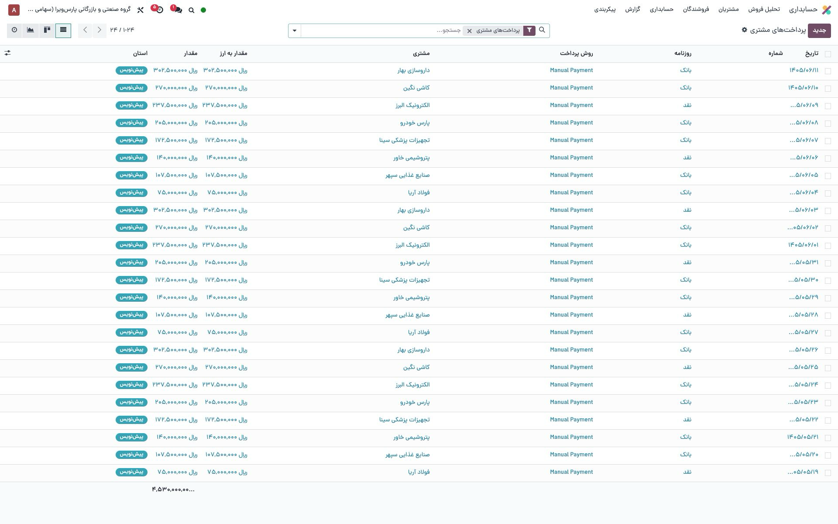The image size is (838, 524).
Task: Click the total sum ۴,۵۳۰,۰۰۰,۰۰ footer
Action: pos(173,490)
